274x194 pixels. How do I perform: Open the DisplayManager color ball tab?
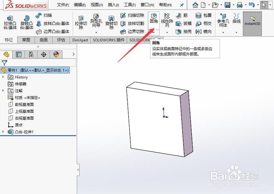(56, 54)
